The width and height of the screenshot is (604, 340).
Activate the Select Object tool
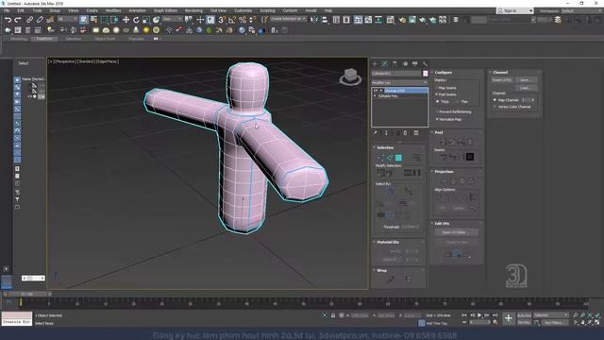coord(84,20)
